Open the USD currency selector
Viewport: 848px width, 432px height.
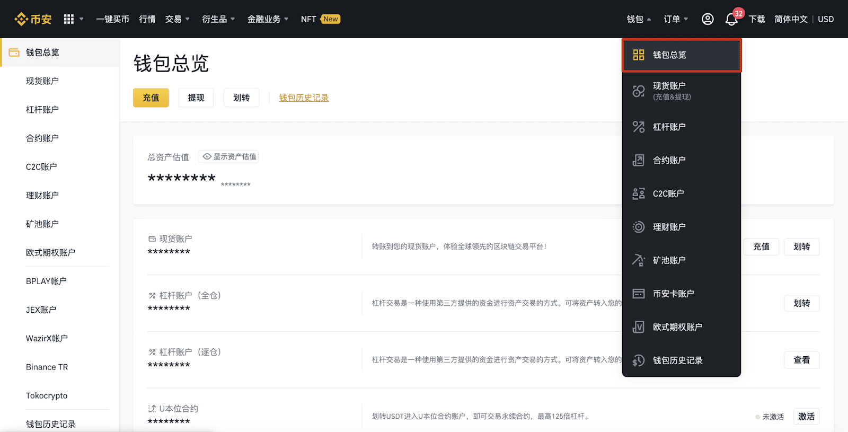pyautogui.click(x=826, y=19)
